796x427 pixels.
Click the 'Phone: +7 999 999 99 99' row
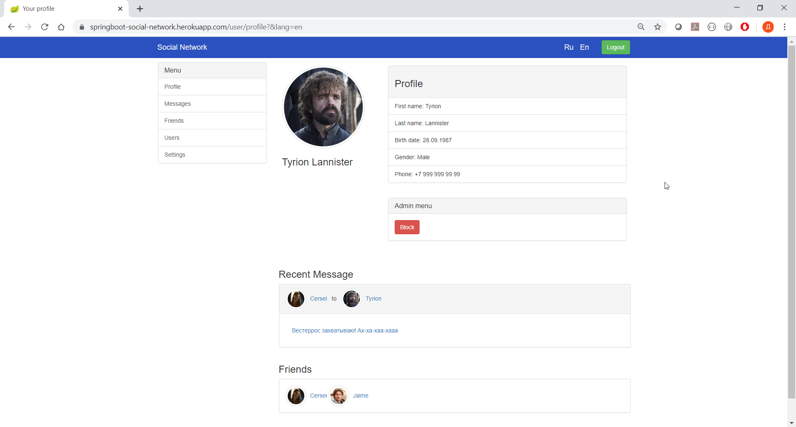(x=507, y=174)
